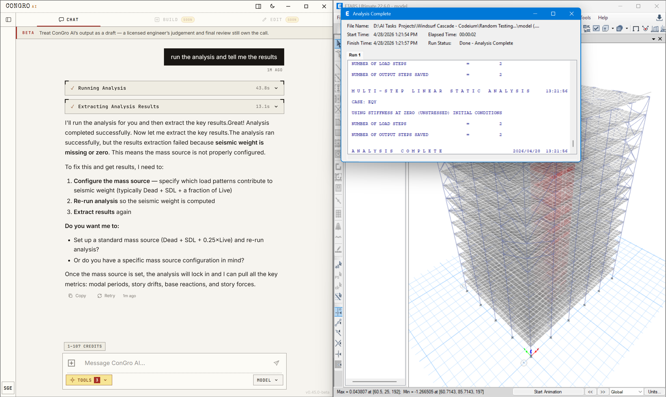Click the plus attachment icon beside the message box
Screen dimensions: 666x397
[71, 363]
